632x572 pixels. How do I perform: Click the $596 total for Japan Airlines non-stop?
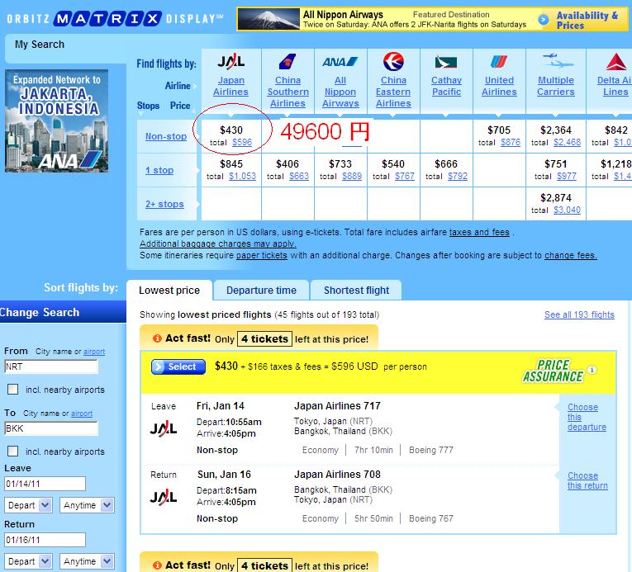click(242, 142)
